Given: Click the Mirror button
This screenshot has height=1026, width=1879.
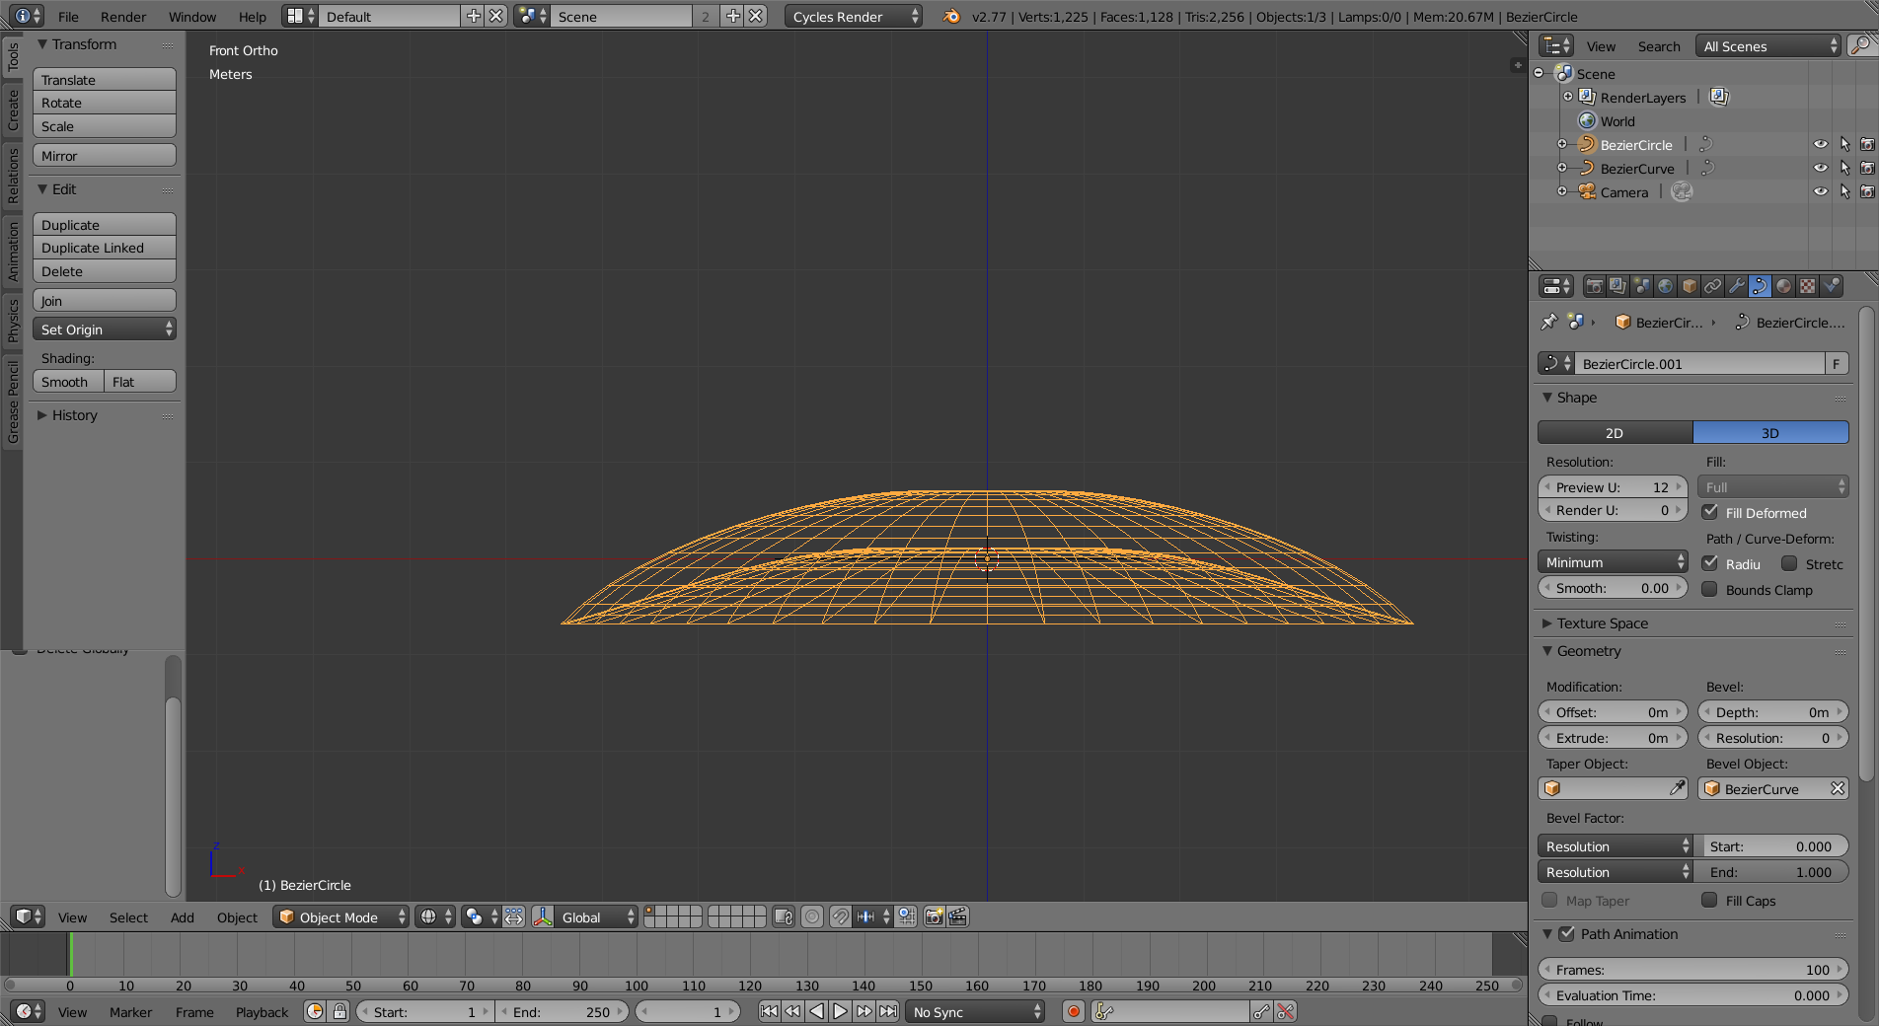Looking at the screenshot, I should 105,155.
